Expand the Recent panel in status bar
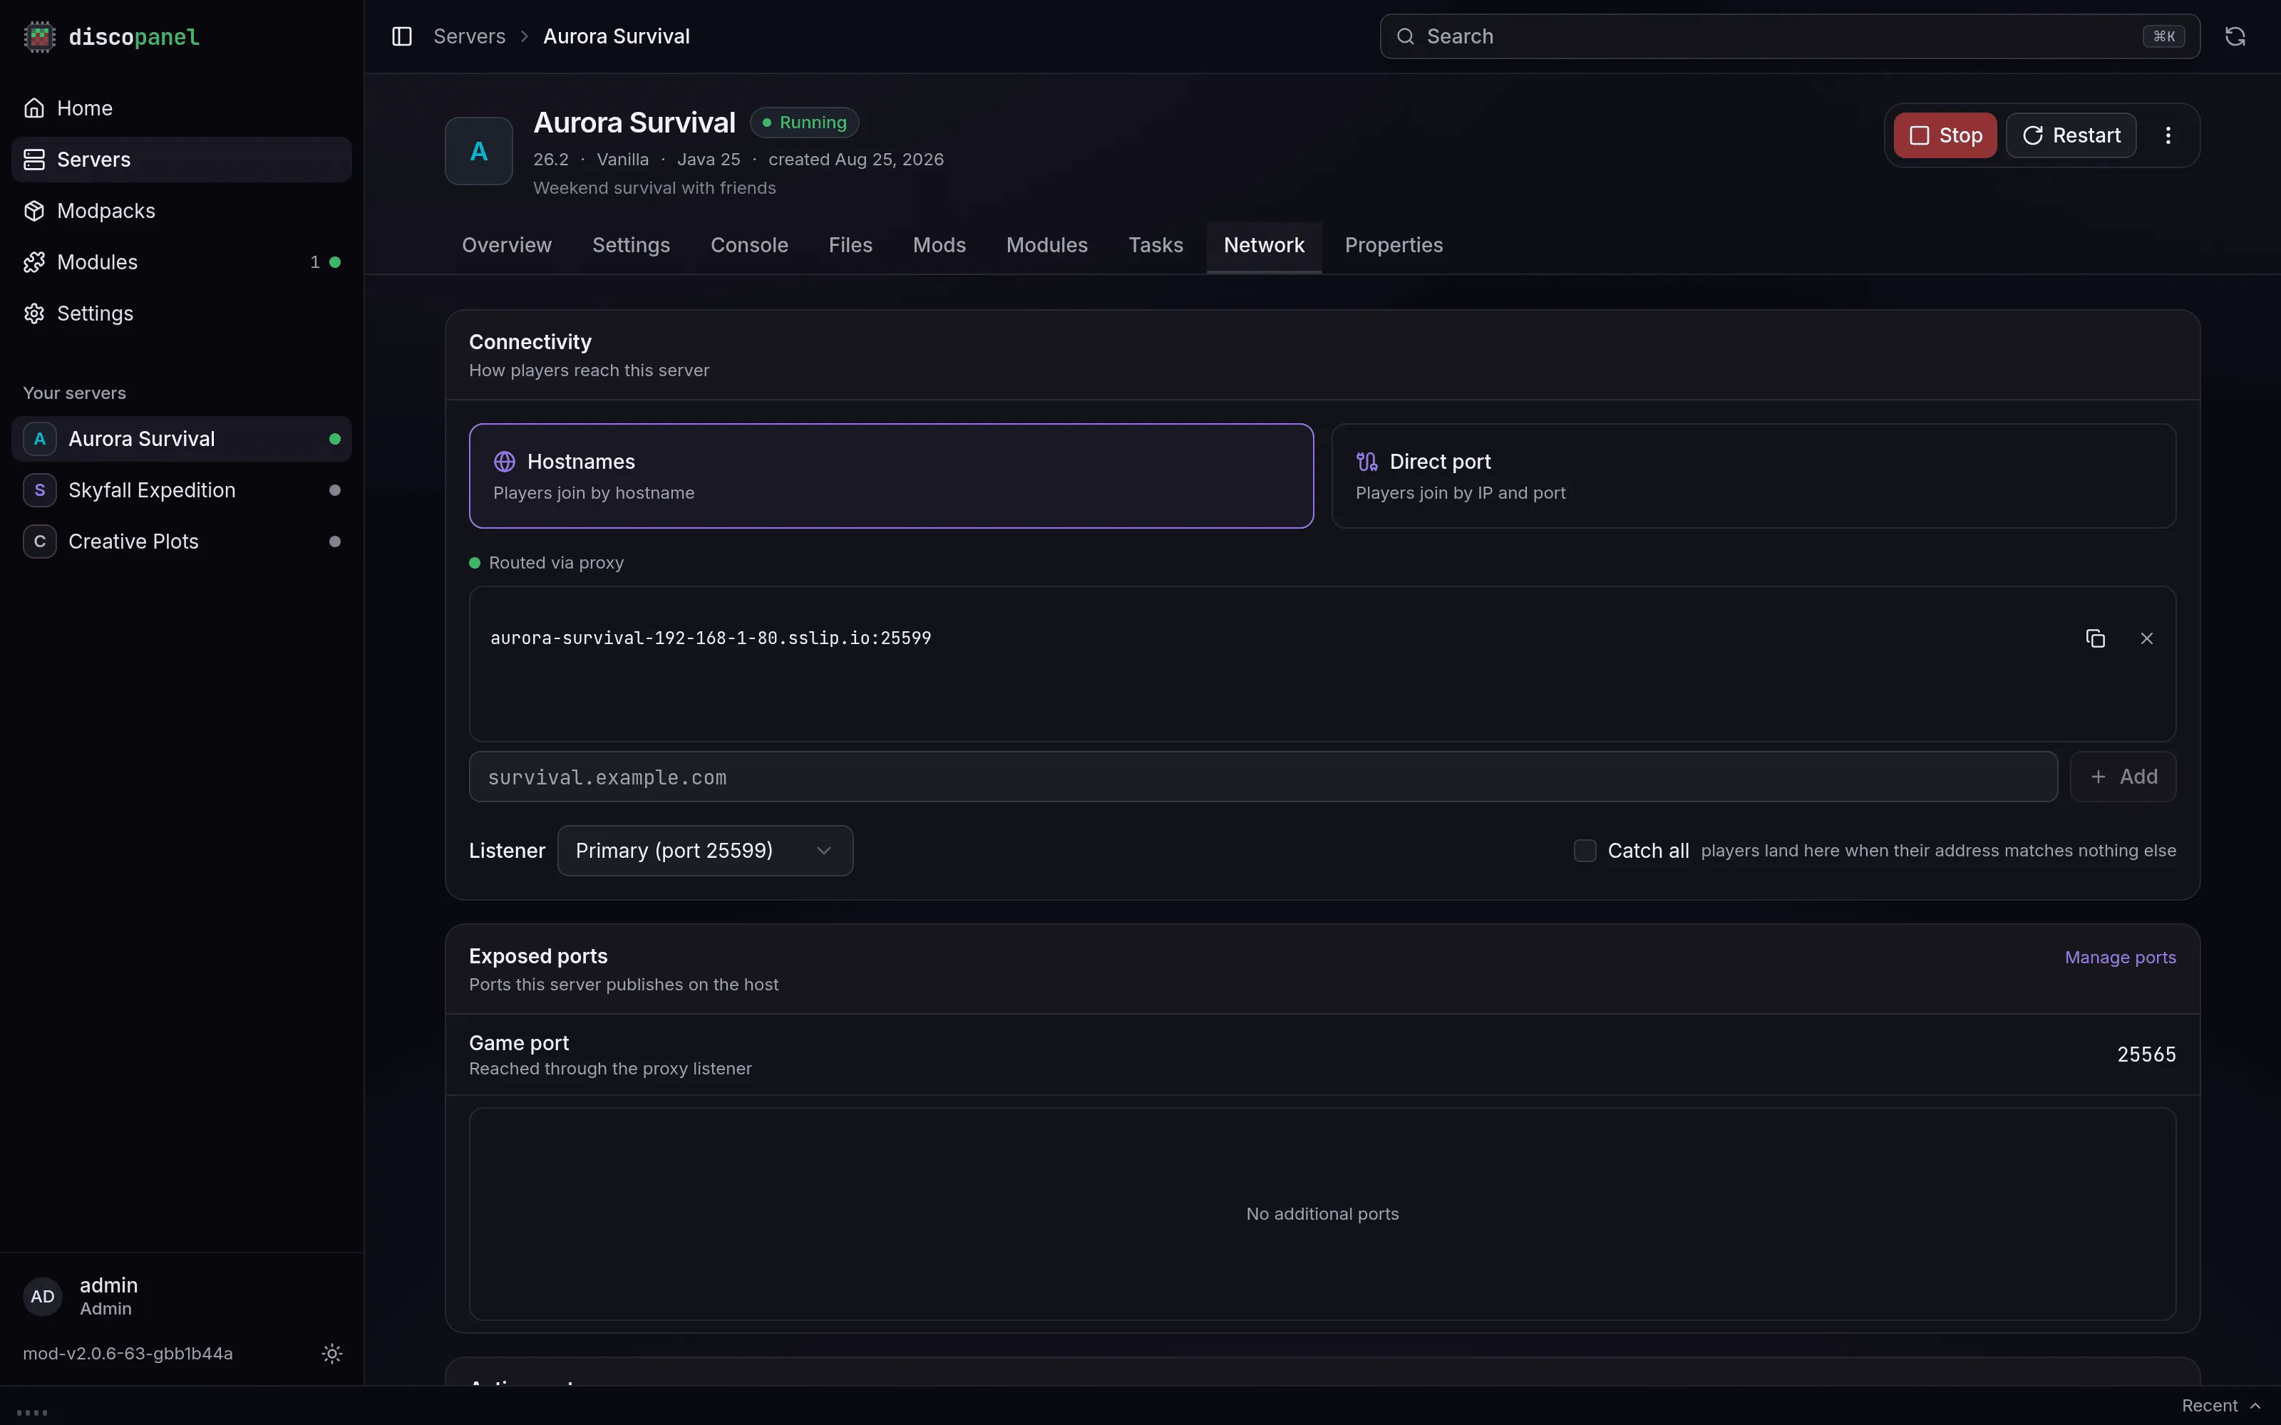The image size is (2281, 1425). tap(2220, 1405)
